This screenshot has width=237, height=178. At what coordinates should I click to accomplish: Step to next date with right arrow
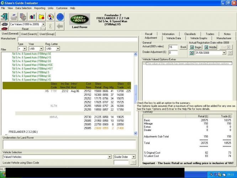230,53
